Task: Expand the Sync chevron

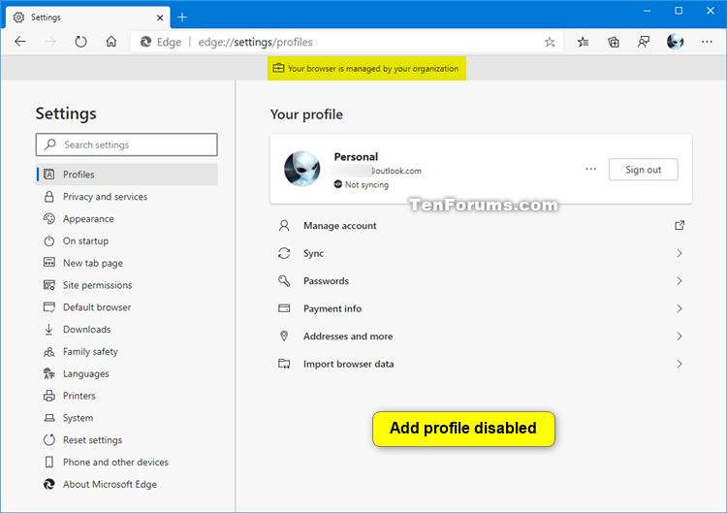Action: (680, 253)
